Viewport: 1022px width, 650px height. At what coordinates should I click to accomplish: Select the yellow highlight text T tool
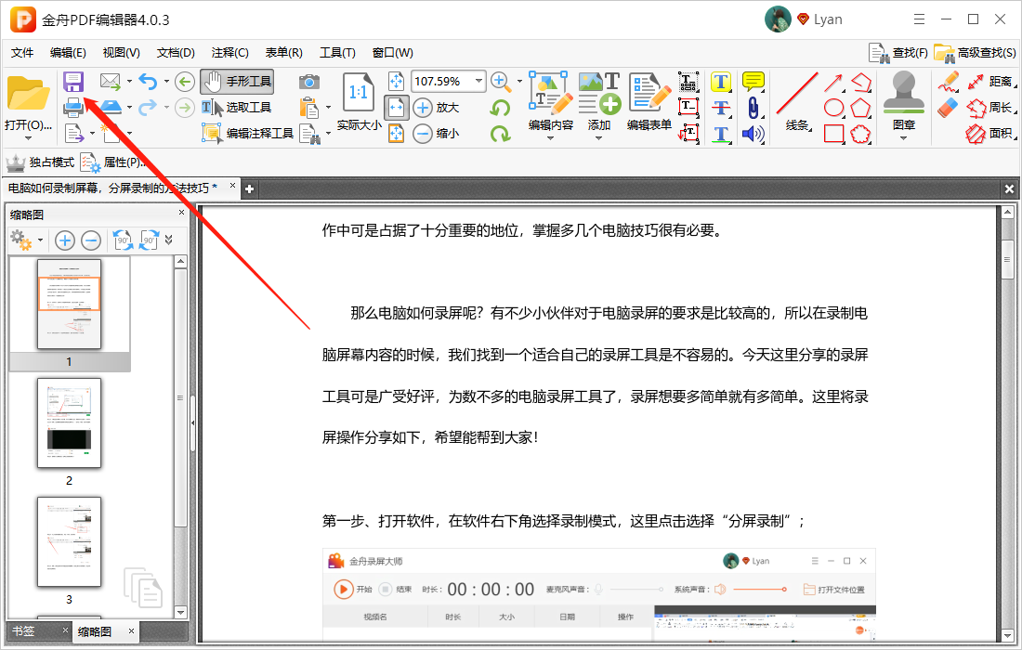[x=720, y=82]
